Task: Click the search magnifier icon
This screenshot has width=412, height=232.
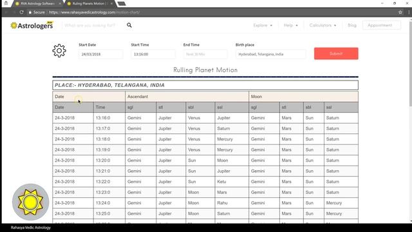Action: coord(129,25)
